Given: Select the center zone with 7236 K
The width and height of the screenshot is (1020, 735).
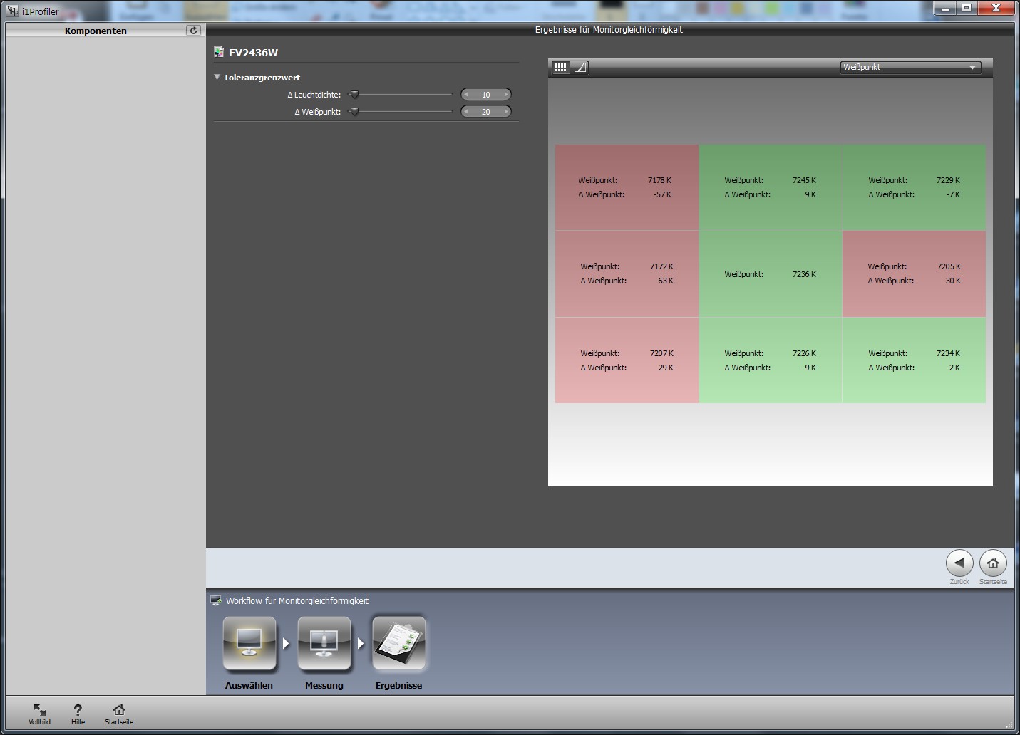Looking at the screenshot, I should [x=770, y=274].
